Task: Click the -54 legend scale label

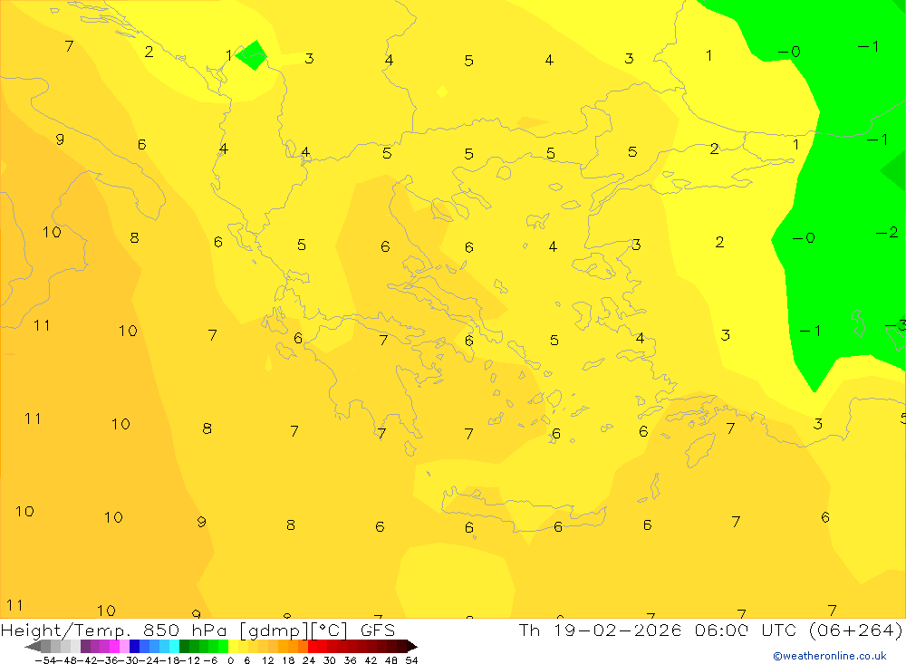Action: pyautogui.click(x=45, y=660)
